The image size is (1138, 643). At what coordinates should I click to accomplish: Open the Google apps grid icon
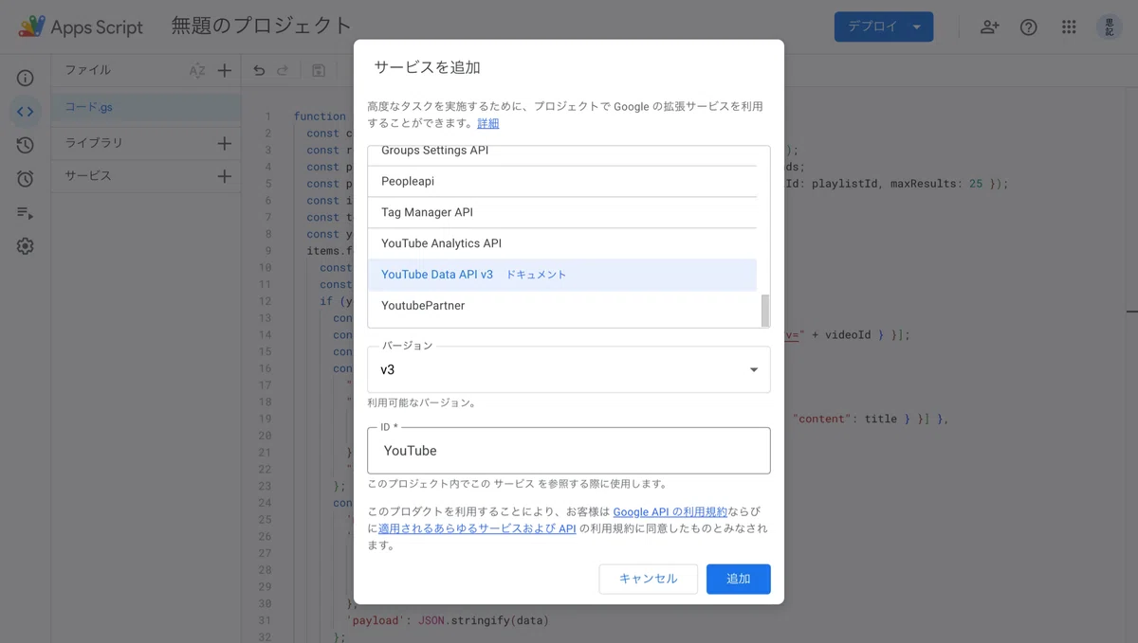click(x=1069, y=27)
